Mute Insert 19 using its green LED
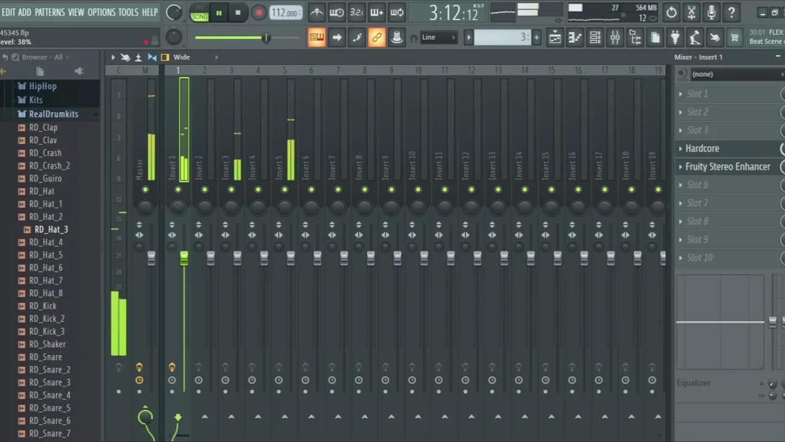 tap(658, 190)
